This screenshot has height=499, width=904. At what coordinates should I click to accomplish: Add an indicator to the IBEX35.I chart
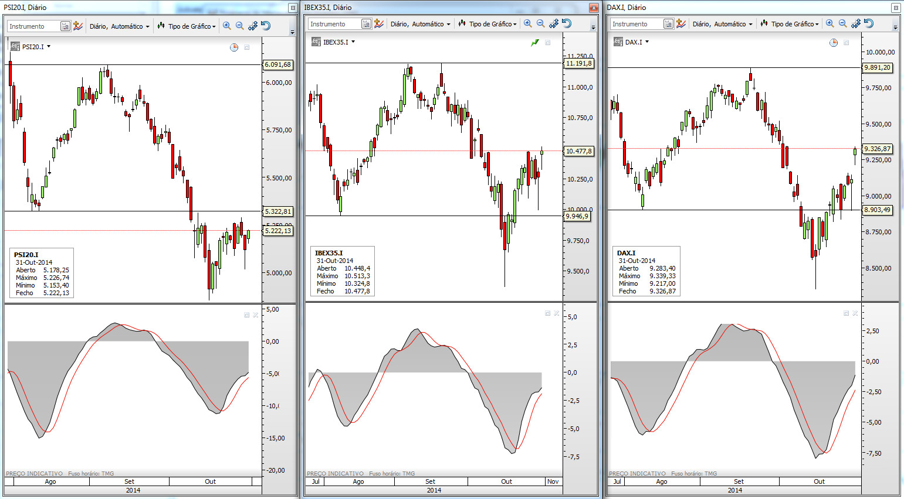point(379,24)
